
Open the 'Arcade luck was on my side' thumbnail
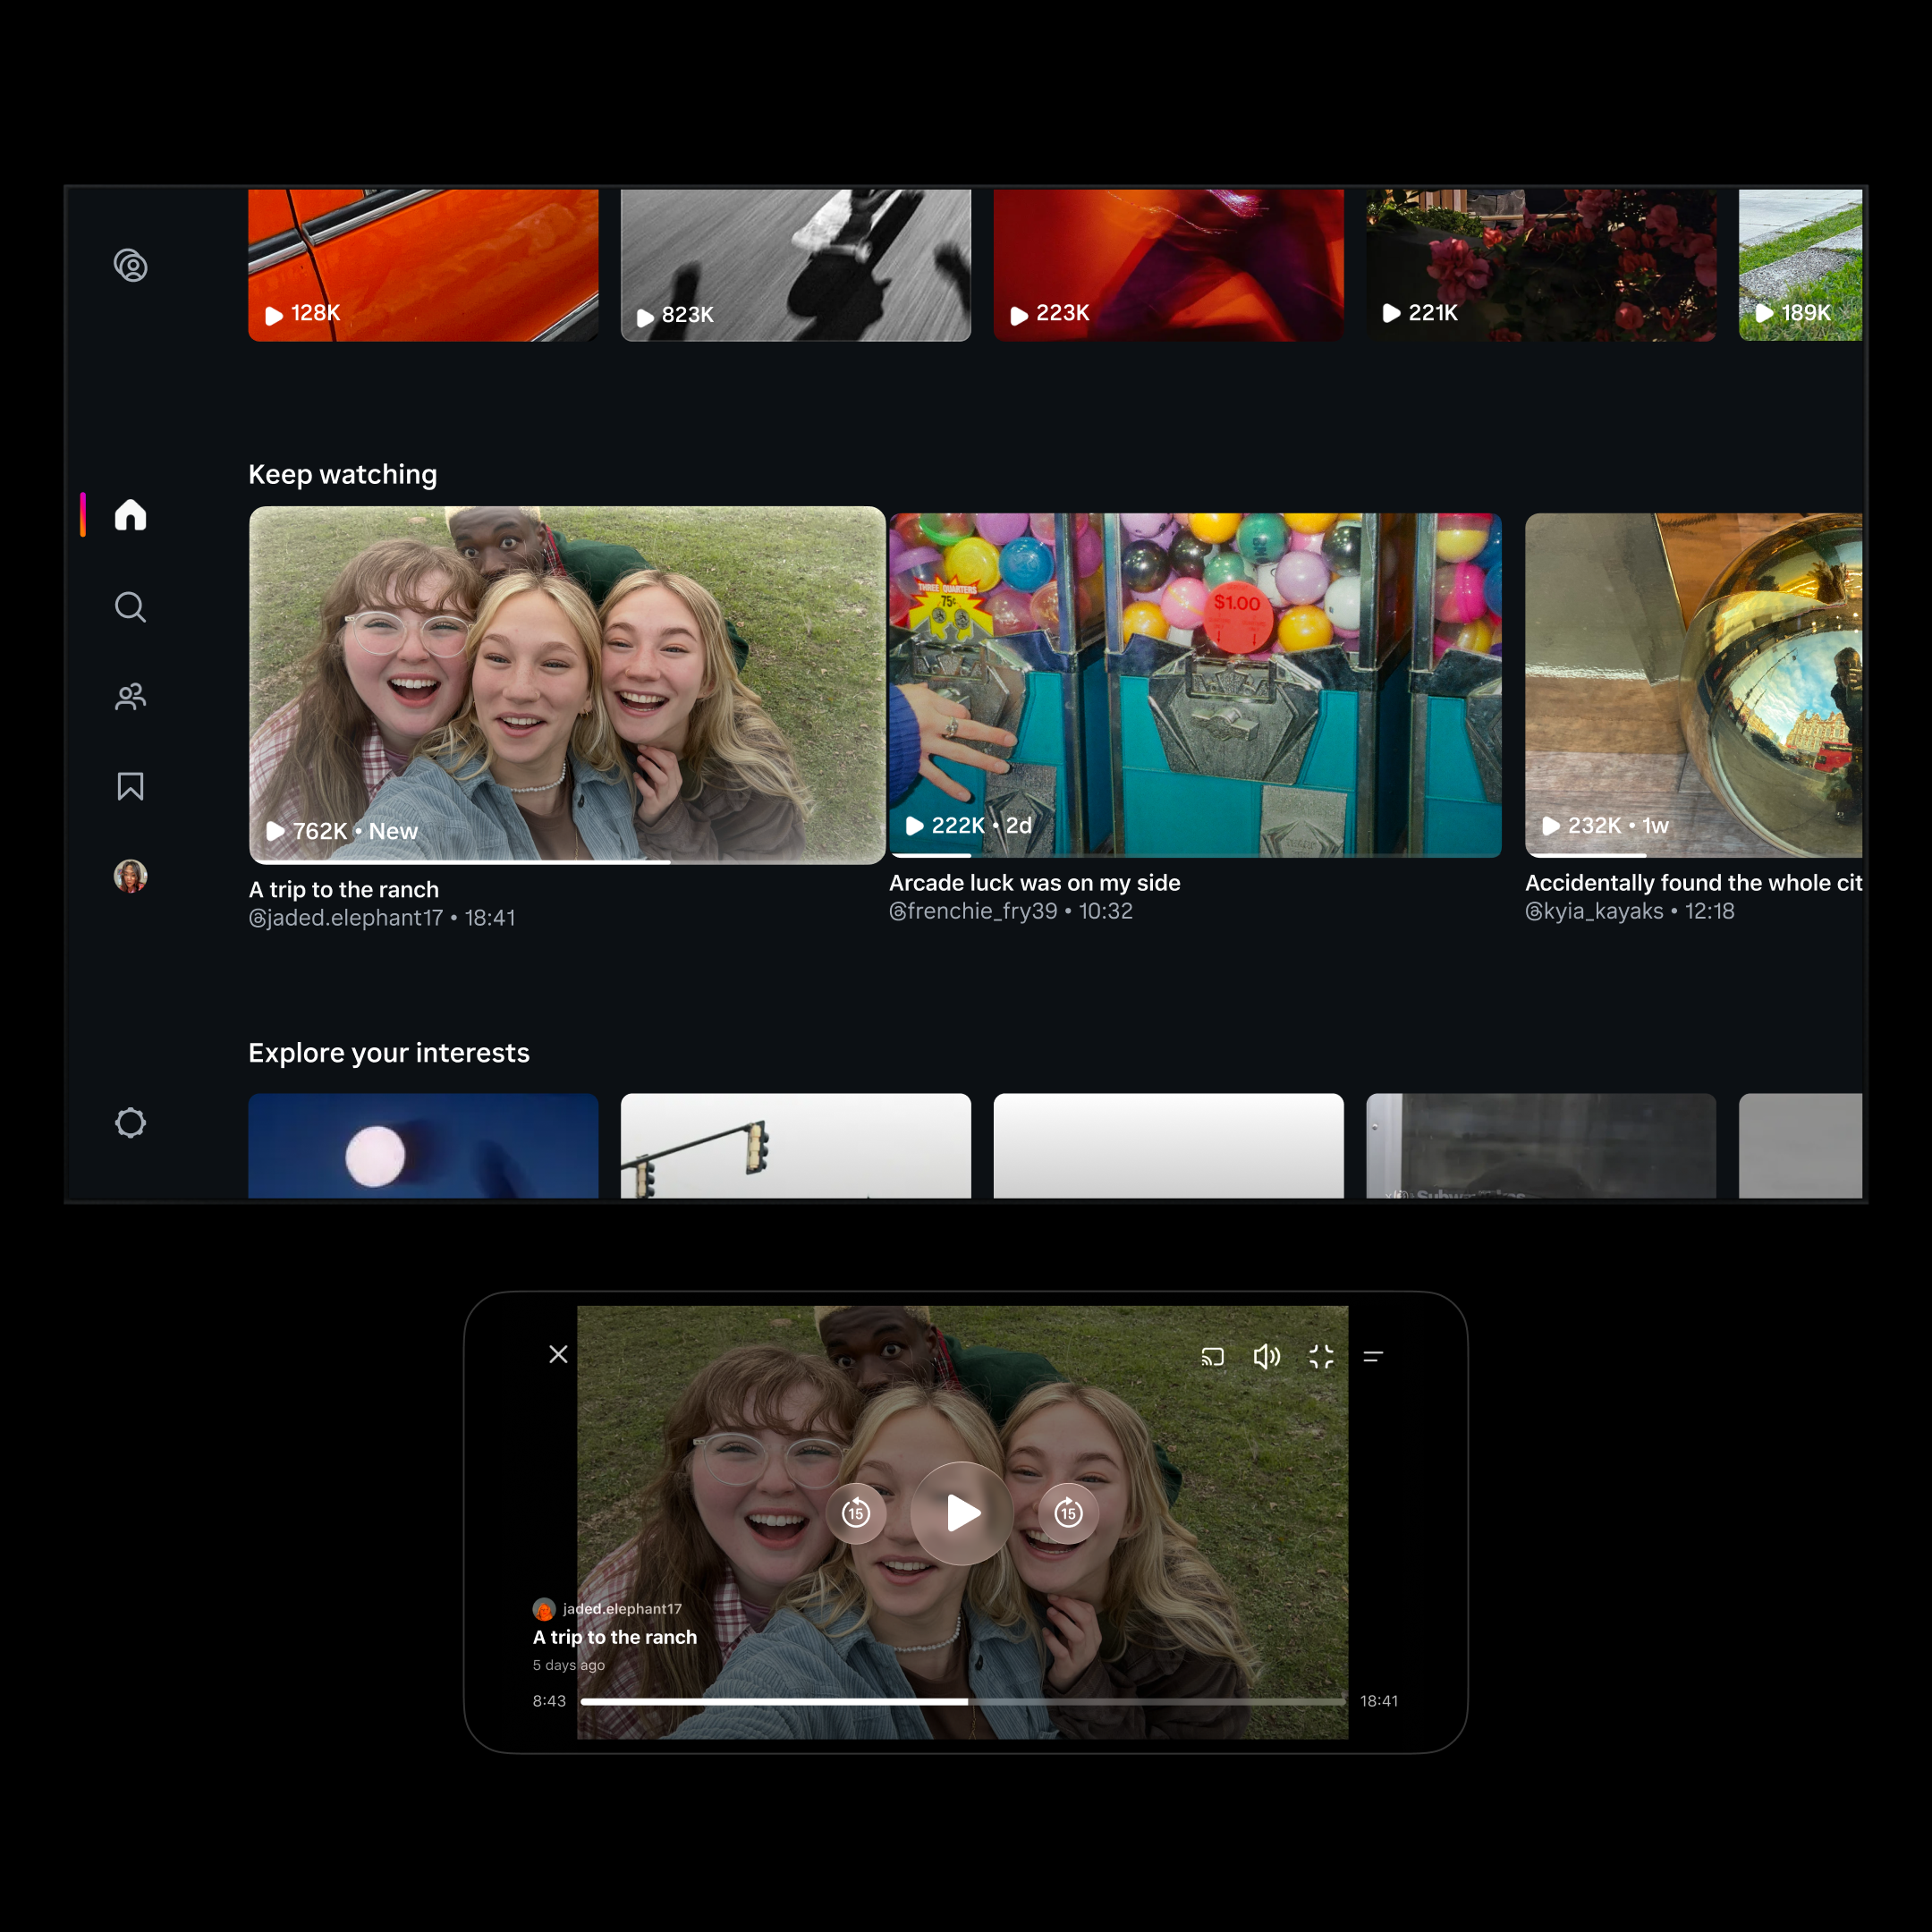[1195, 685]
